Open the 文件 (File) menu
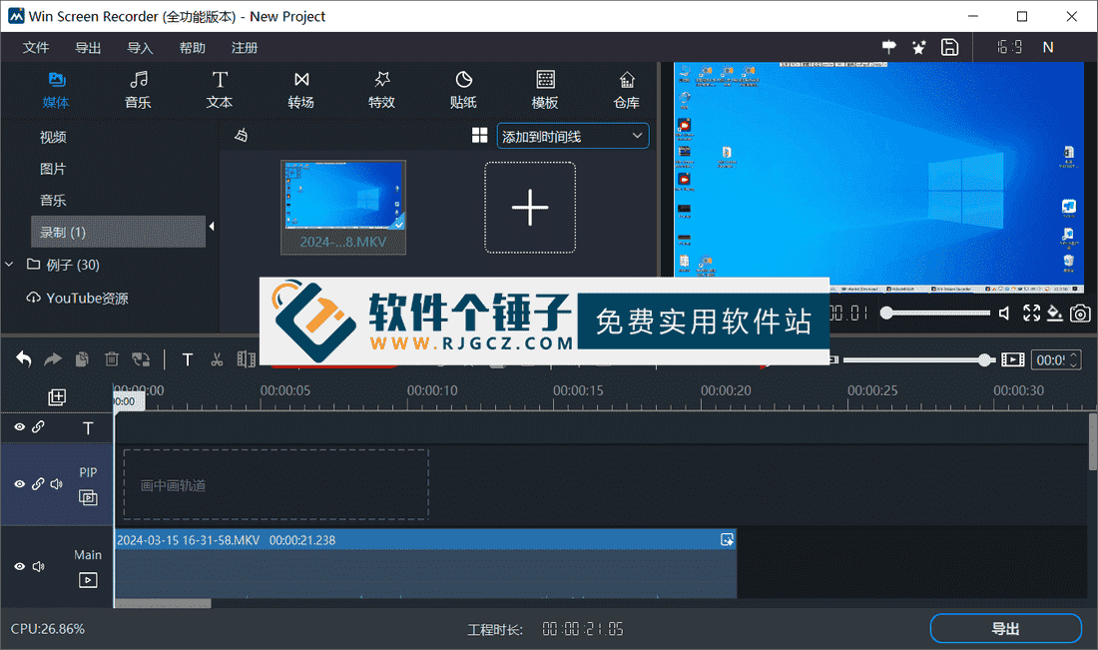The image size is (1098, 650). (x=36, y=47)
